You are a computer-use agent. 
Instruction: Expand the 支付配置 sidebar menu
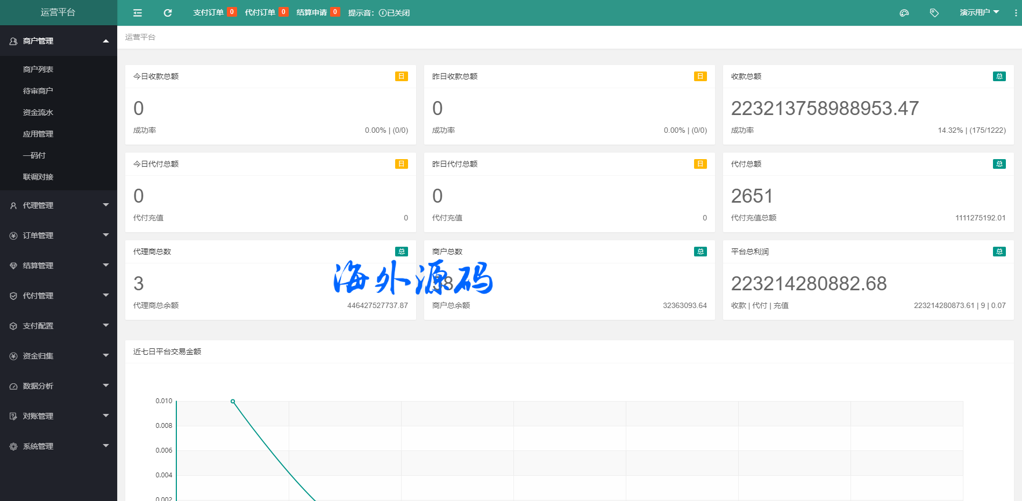click(58, 326)
